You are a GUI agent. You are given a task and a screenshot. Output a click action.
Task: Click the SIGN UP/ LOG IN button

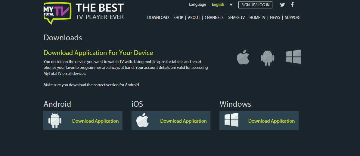(x=255, y=5)
